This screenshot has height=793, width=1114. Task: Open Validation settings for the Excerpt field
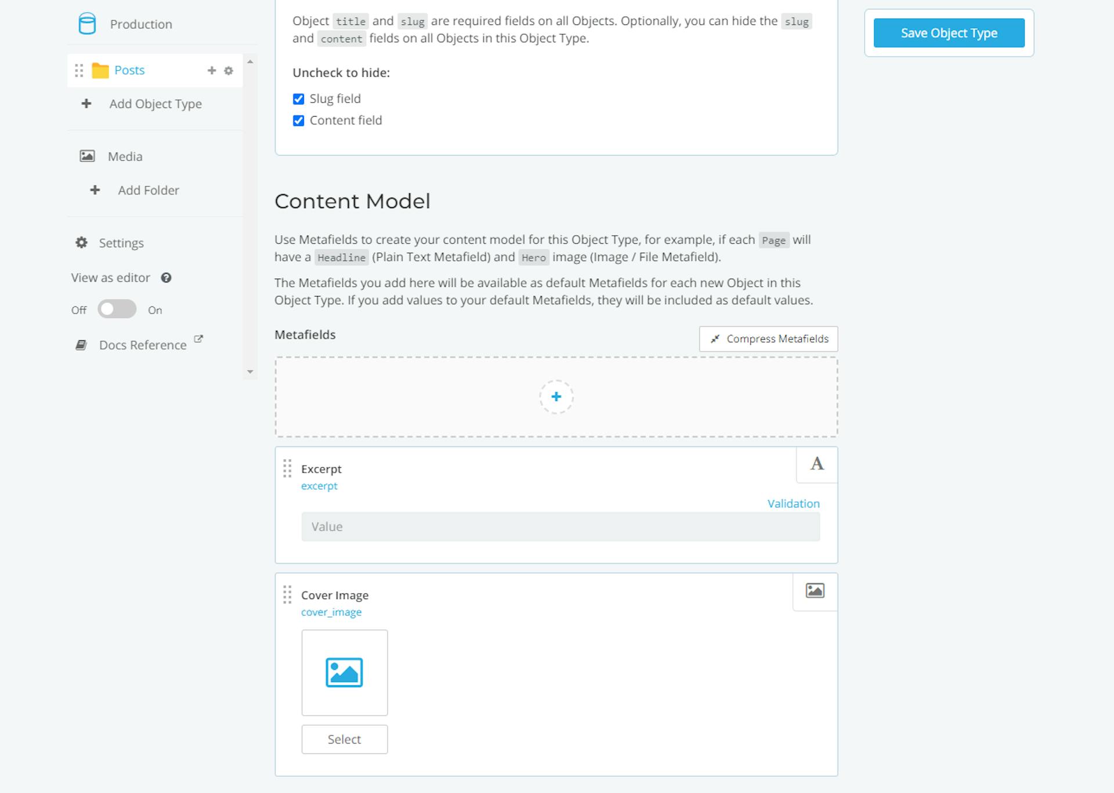click(793, 503)
